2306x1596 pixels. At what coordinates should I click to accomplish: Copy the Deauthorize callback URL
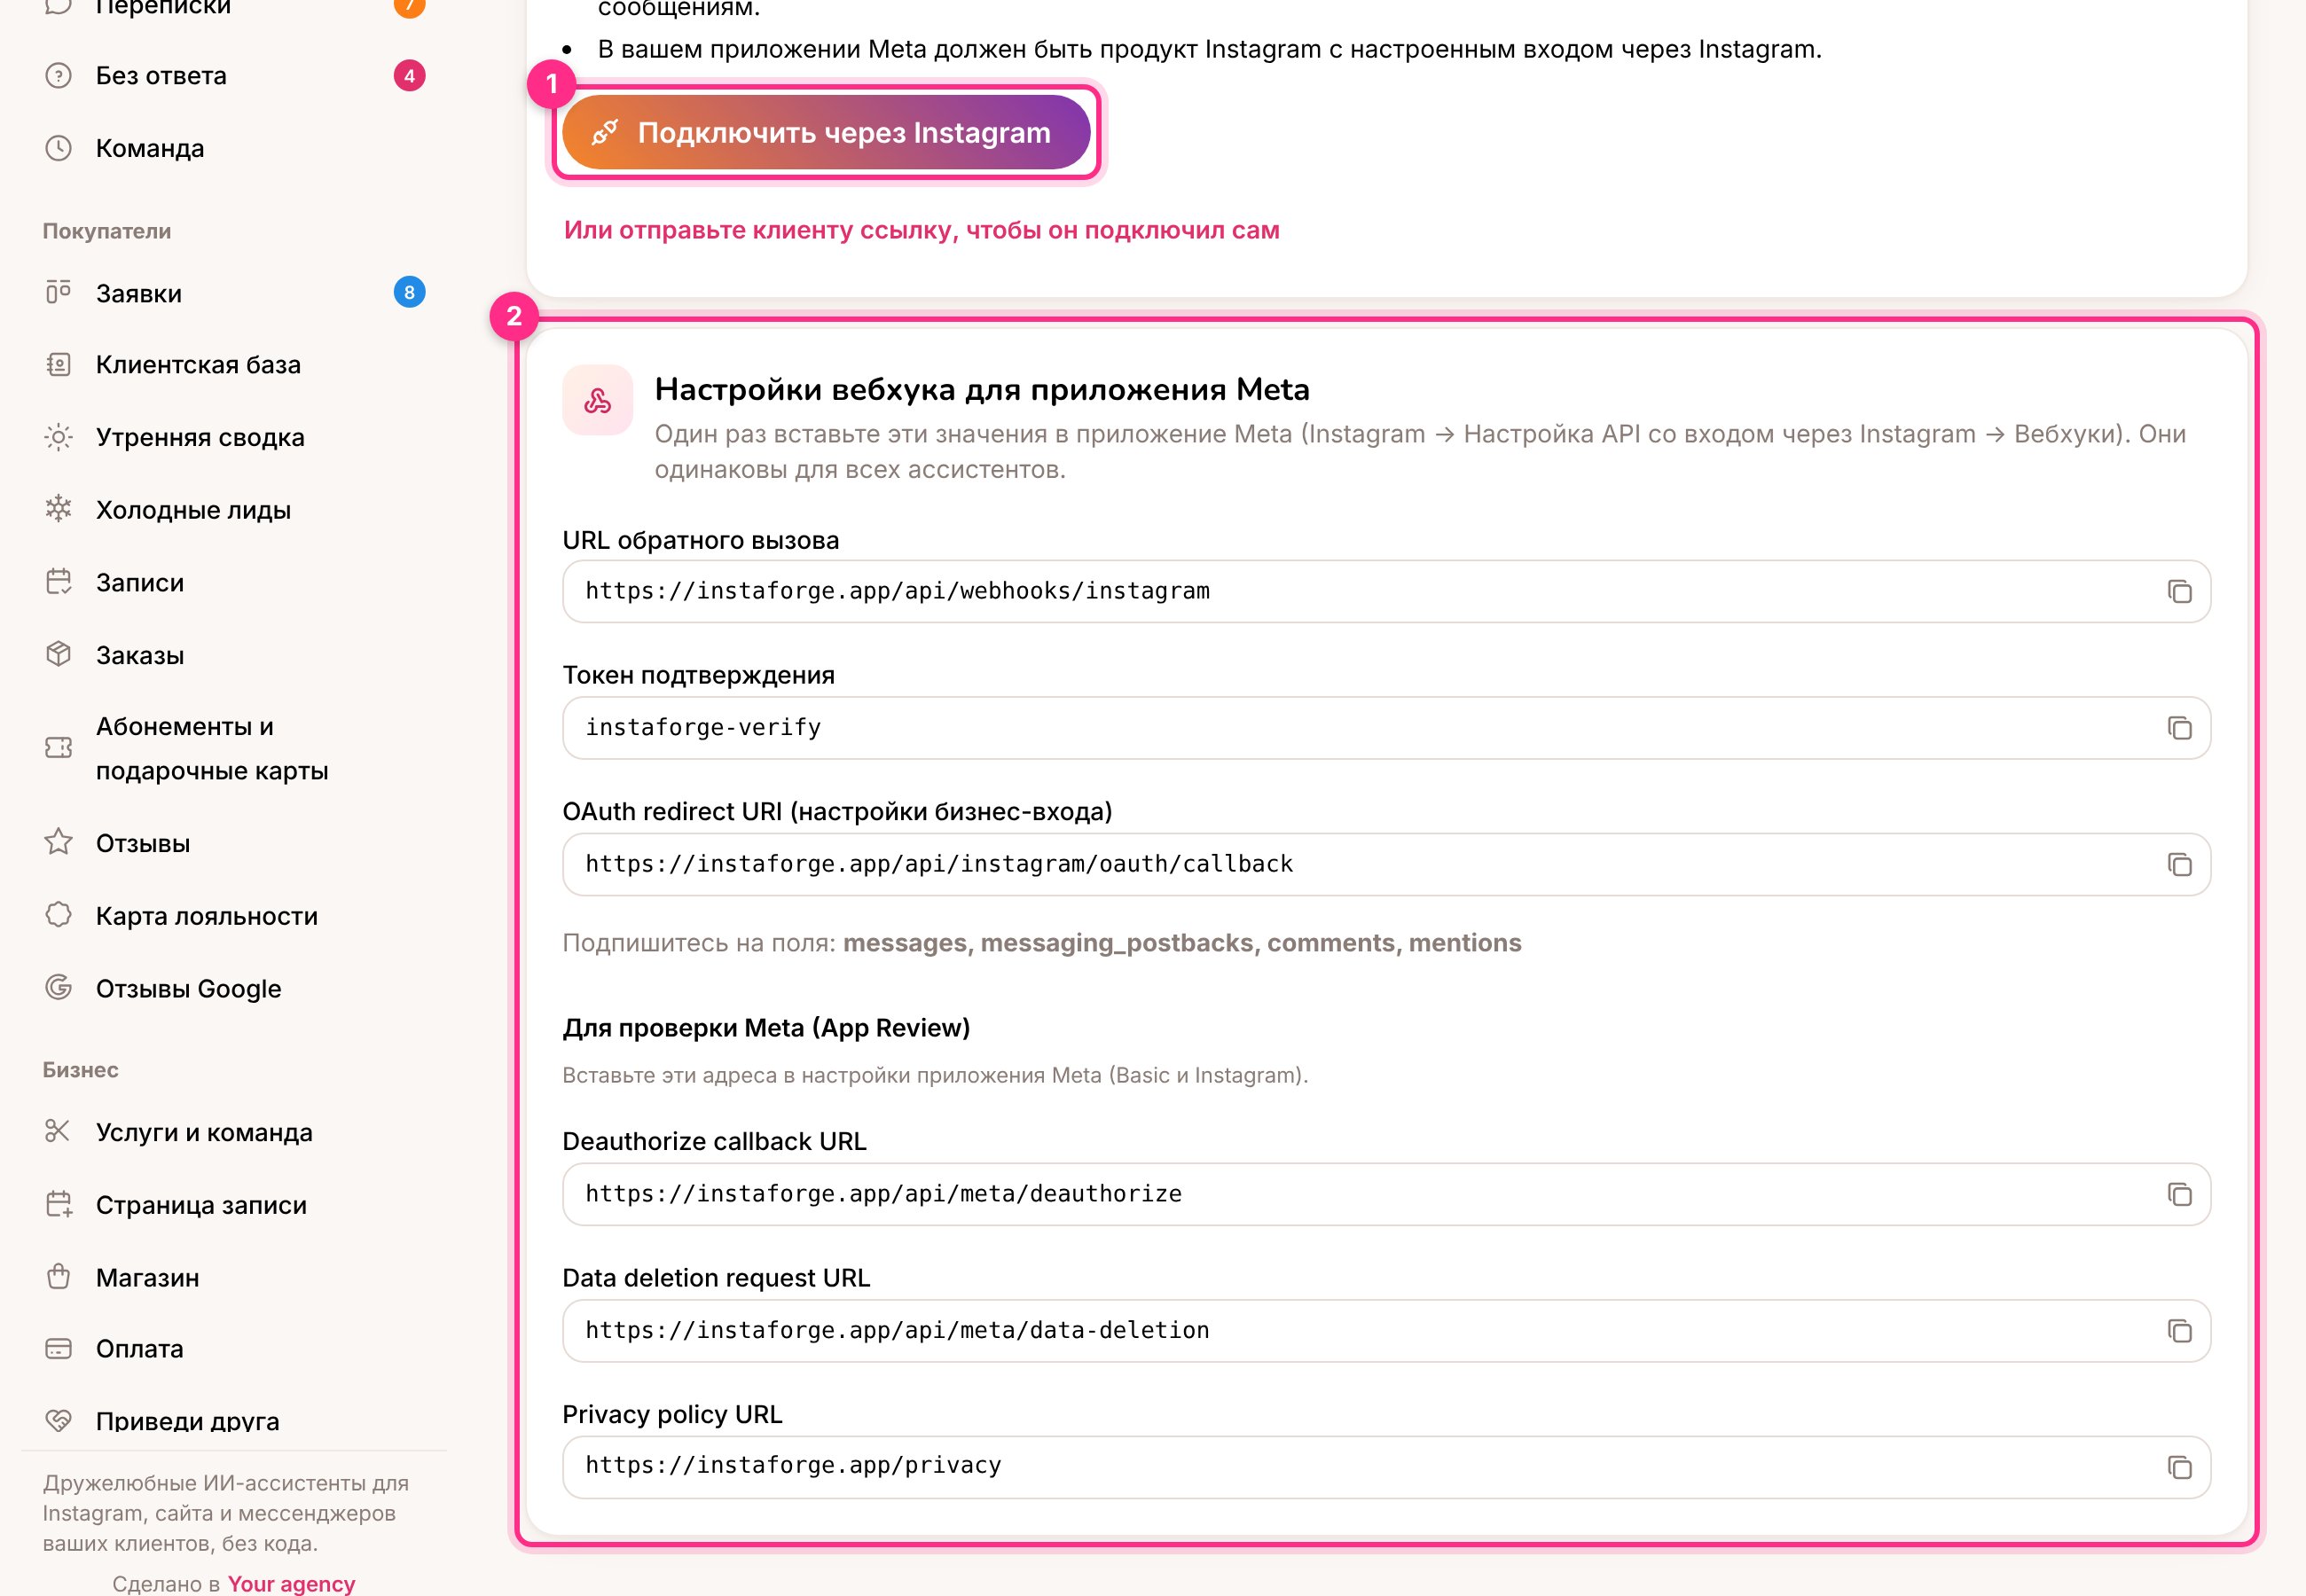point(2179,1194)
